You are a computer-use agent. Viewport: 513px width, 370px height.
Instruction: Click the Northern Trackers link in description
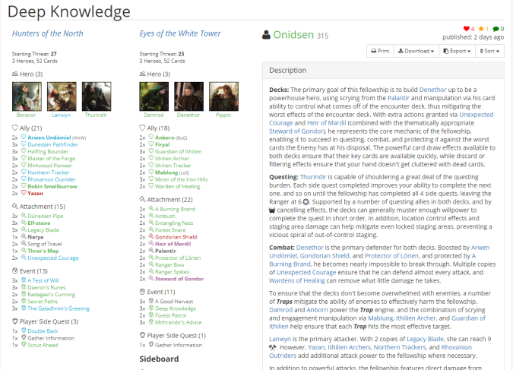click(400, 347)
